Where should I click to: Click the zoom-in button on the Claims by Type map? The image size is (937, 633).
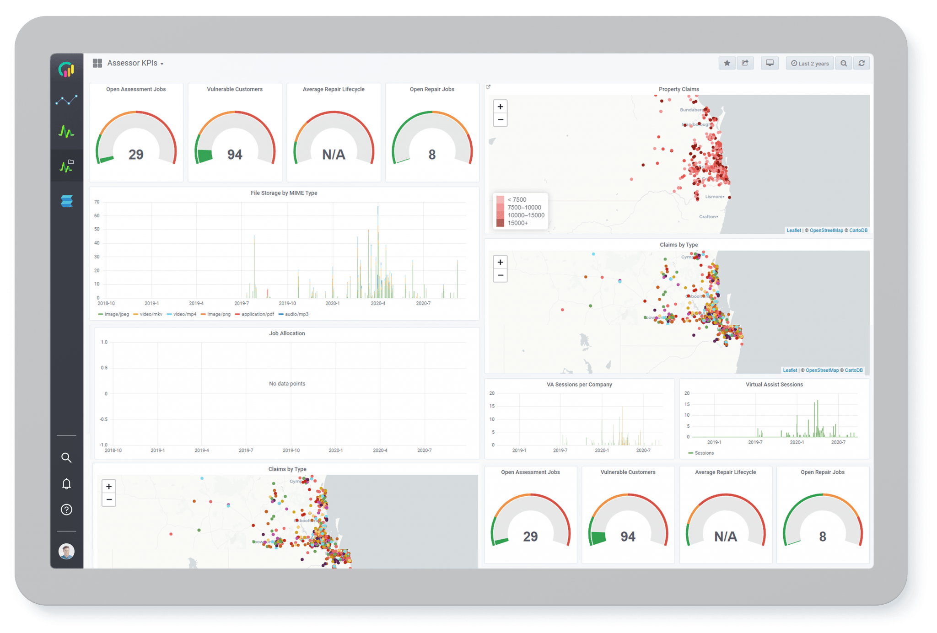(x=500, y=262)
